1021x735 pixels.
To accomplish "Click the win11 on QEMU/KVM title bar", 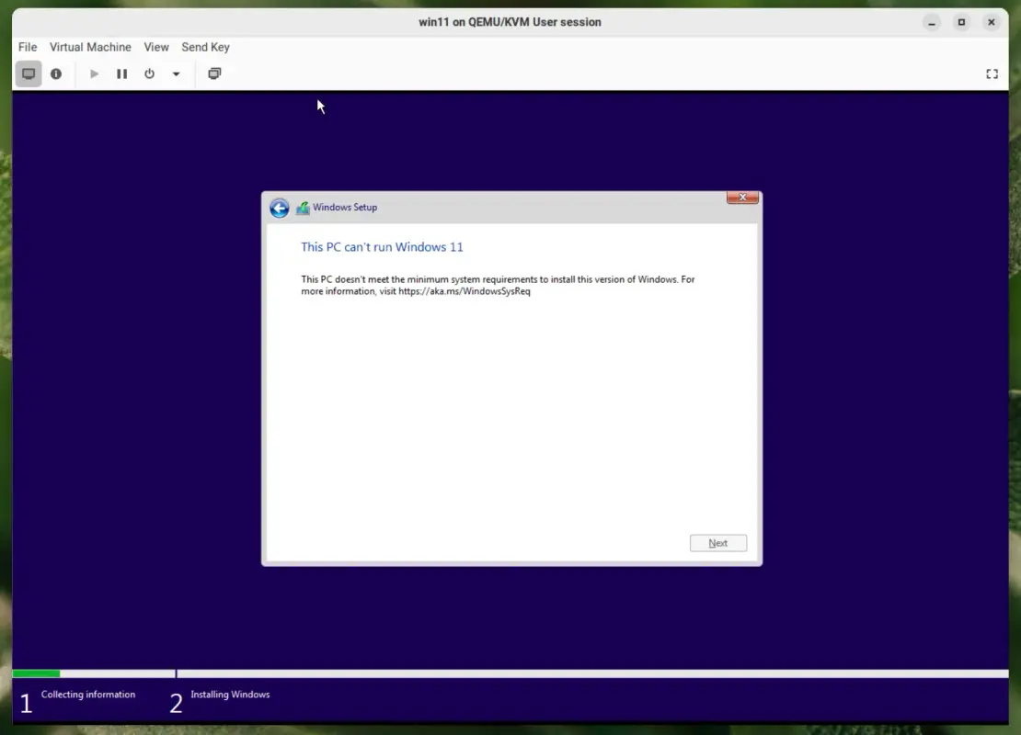I will pos(510,22).
